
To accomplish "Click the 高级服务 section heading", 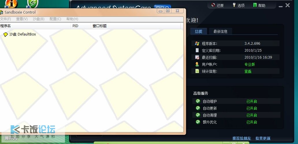I will point(201,93).
